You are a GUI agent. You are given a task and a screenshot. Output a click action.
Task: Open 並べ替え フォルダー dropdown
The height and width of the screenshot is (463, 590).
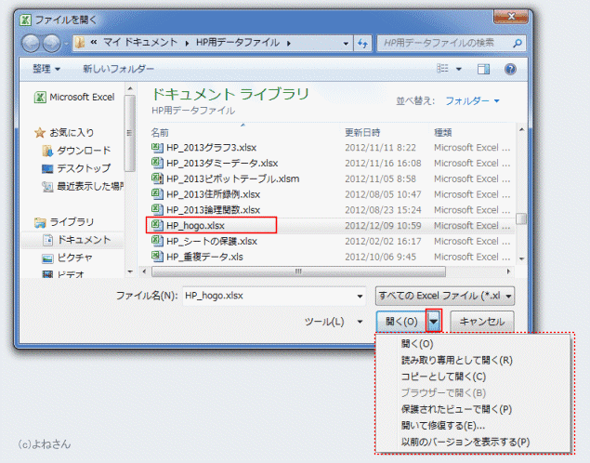472,101
